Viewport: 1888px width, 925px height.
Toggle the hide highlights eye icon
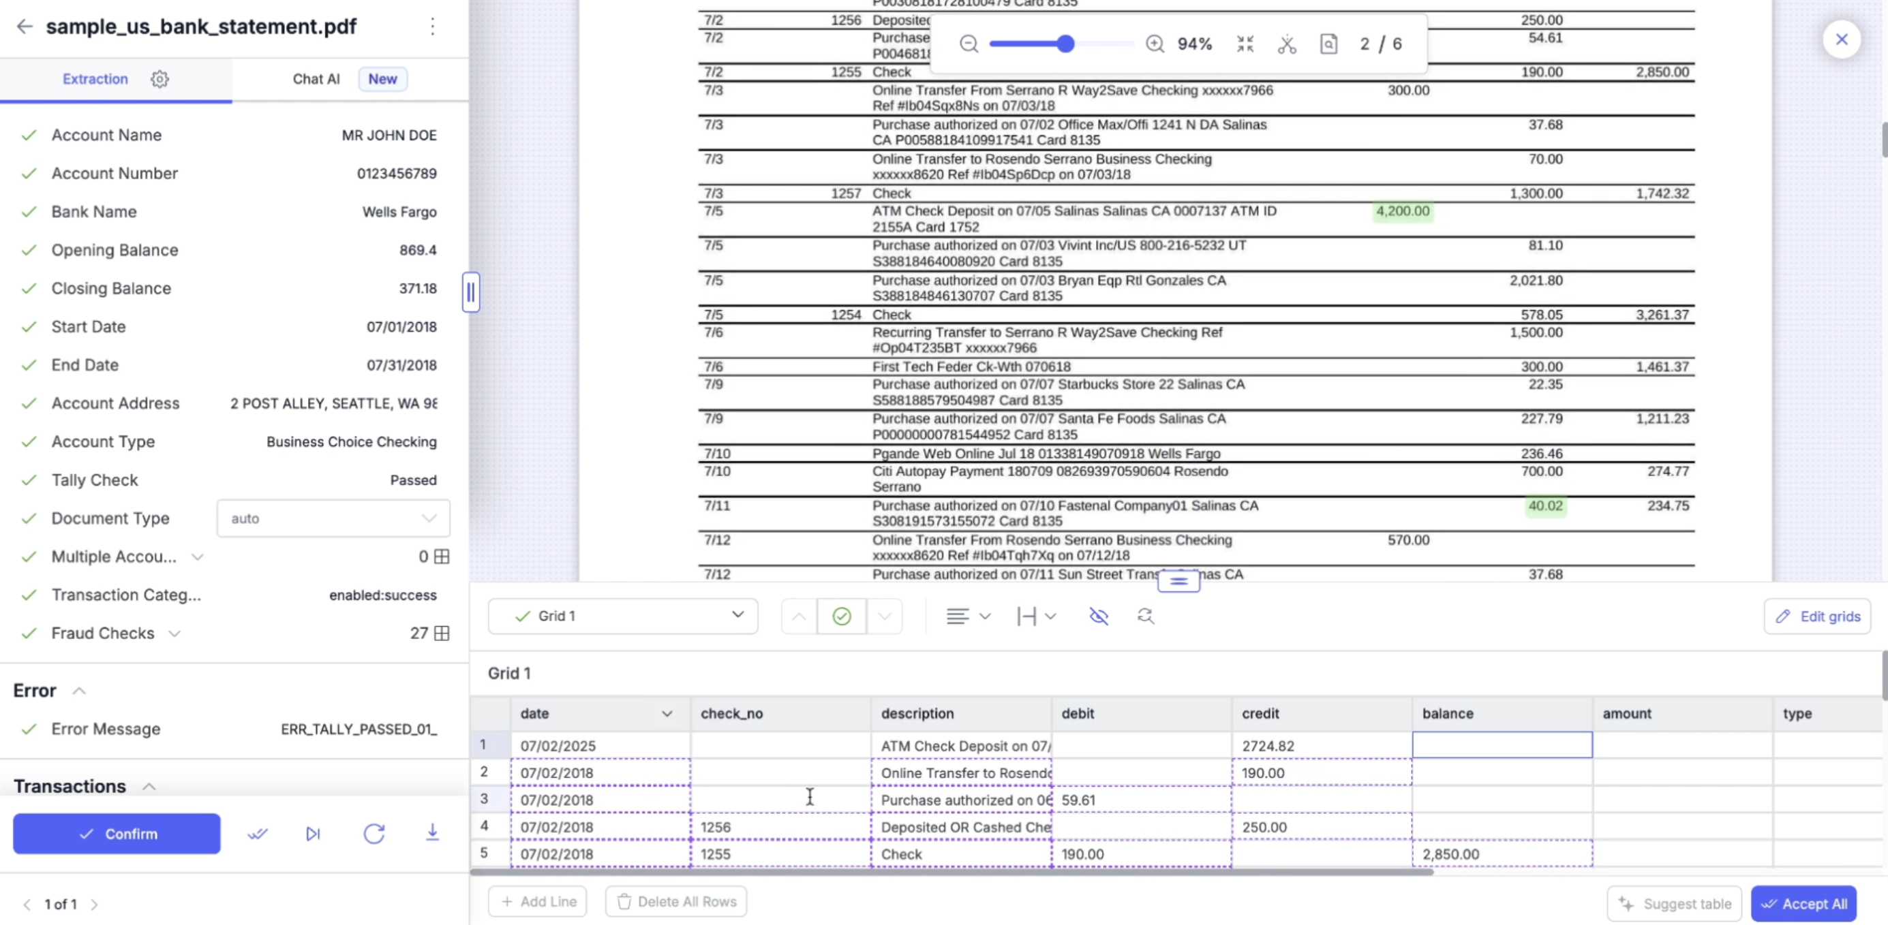1098,616
